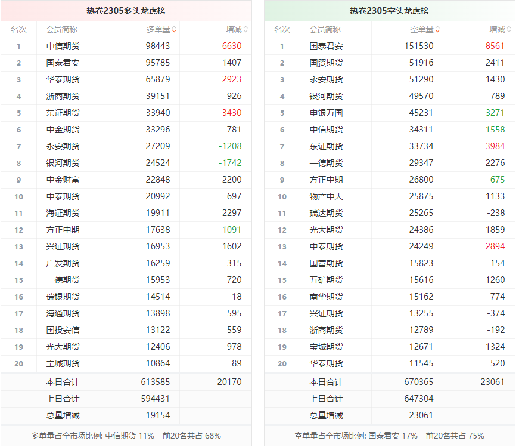Click sort icon beside 空单量 header
Screen dimensions: 516x447
(x=437, y=29)
